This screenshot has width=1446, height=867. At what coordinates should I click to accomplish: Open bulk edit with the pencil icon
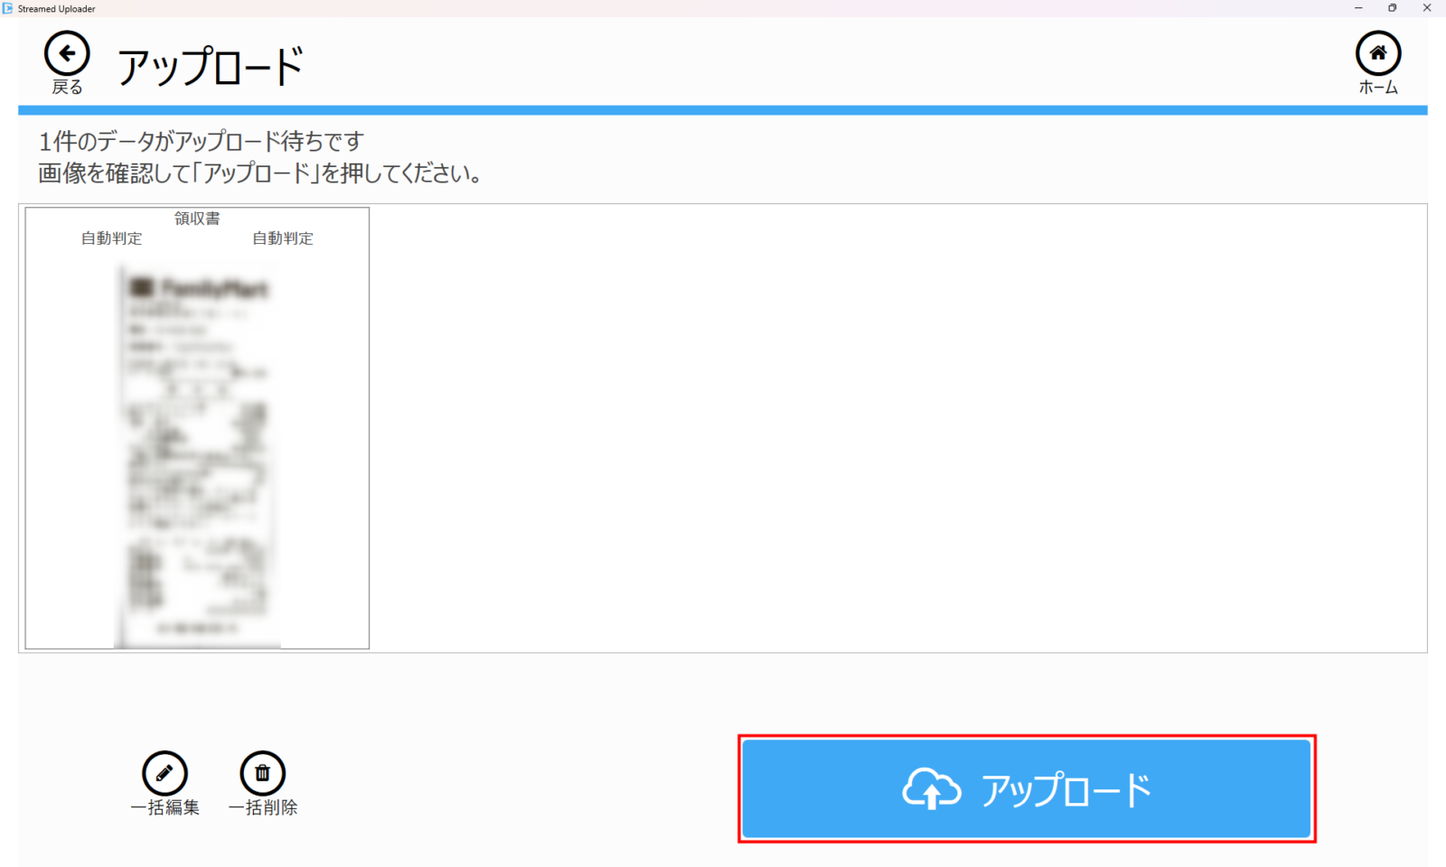(x=164, y=773)
